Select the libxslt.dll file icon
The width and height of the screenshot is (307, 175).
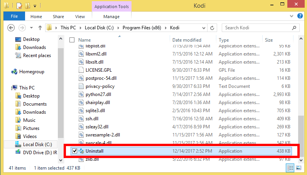(x=81, y=62)
